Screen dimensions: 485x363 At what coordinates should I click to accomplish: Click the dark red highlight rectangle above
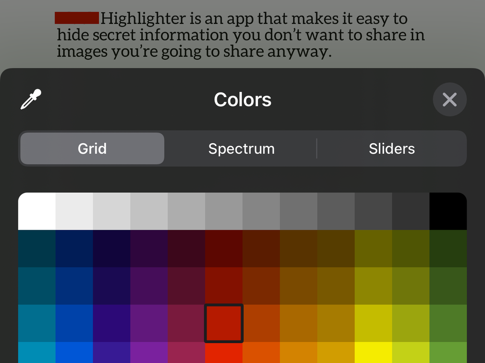pos(77,18)
